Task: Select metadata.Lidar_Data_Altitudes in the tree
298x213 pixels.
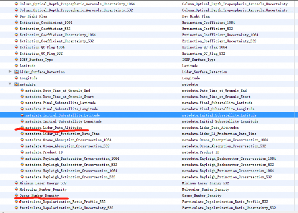Action: 54,128
